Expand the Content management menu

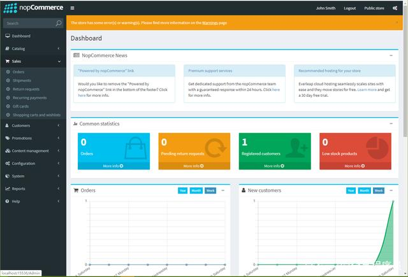point(33,151)
